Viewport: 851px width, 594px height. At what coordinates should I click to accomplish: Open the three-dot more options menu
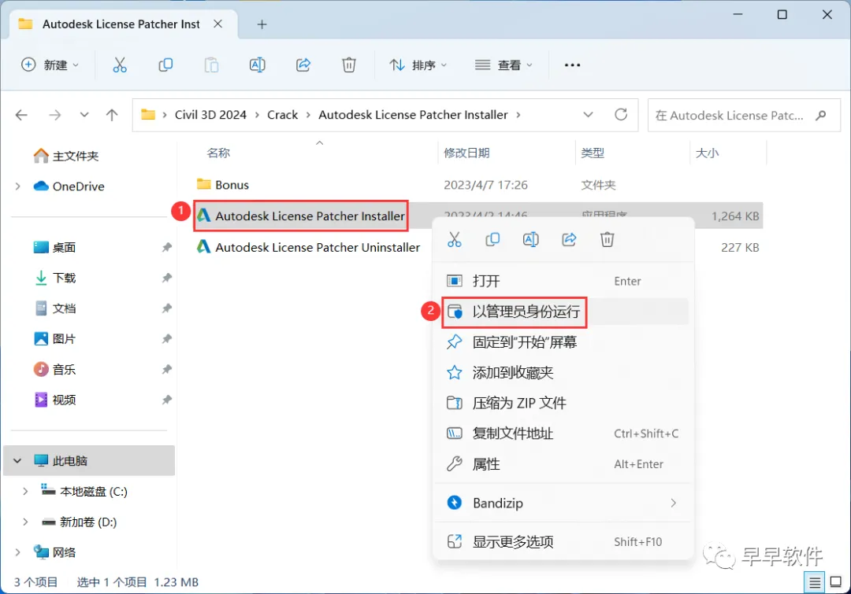pos(572,65)
